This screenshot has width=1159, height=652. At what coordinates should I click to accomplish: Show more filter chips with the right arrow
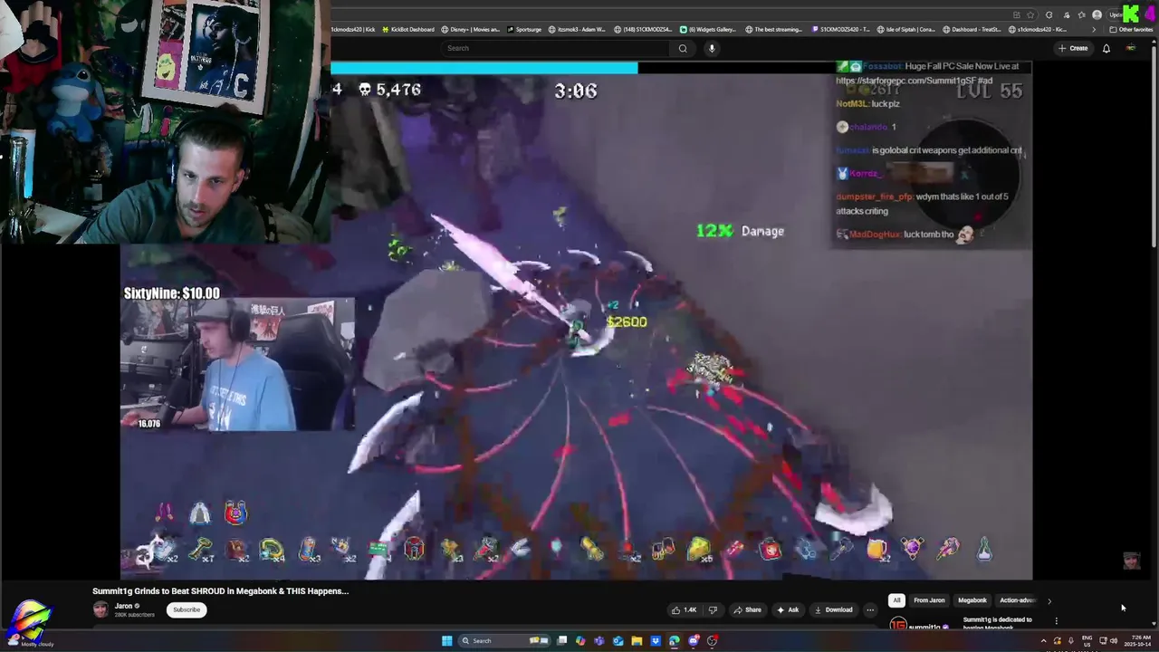1049,600
